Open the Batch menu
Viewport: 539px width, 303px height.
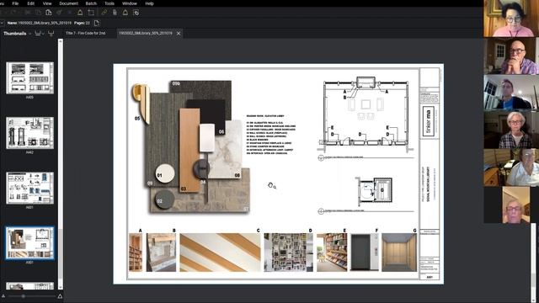click(x=91, y=3)
